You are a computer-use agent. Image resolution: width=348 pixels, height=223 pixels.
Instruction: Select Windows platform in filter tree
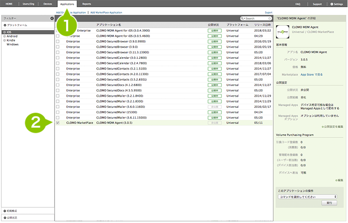pos(13,45)
